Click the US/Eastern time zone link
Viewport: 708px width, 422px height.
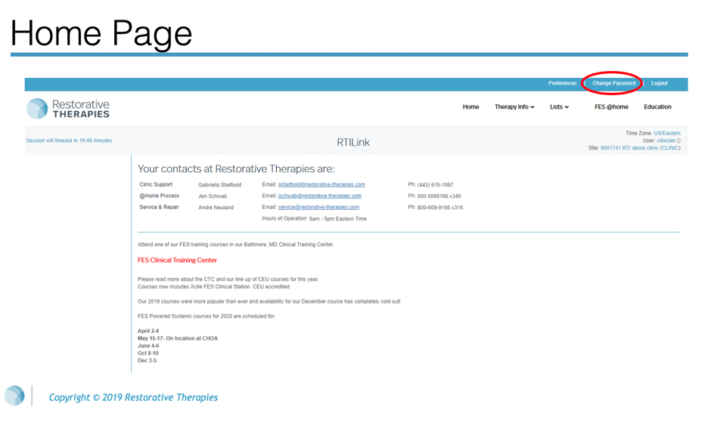[666, 134]
